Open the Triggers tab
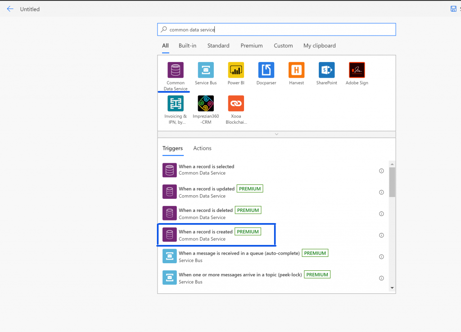 [x=172, y=148]
